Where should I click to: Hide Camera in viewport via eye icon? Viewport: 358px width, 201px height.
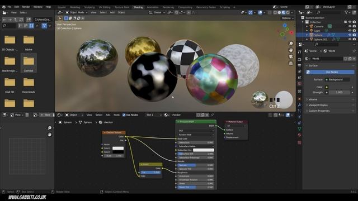[350, 26]
